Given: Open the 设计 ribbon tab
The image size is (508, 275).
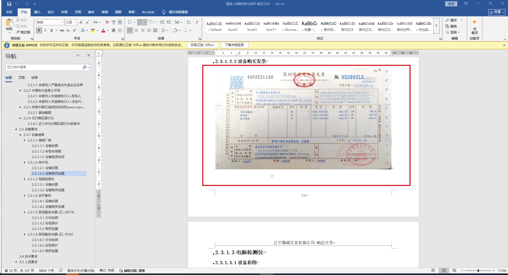Looking at the screenshot, I should [x=51, y=12].
